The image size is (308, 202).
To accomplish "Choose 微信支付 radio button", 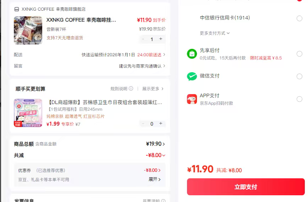I will coord(299,76).
